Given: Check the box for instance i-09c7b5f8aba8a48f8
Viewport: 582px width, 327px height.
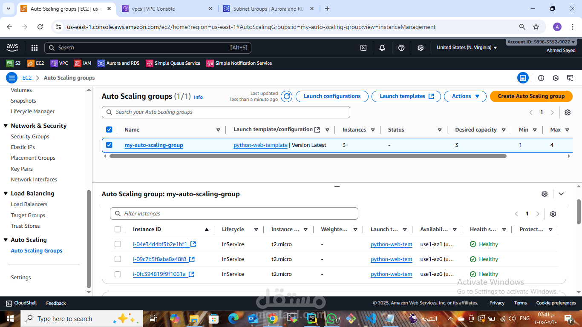Looking at the screenshot, I should click(118, 259).
